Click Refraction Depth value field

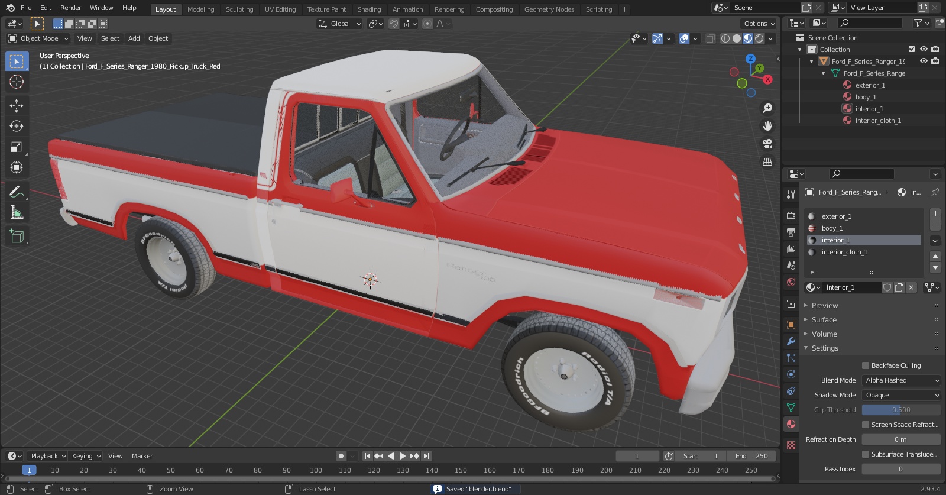[x=901, y=439]
